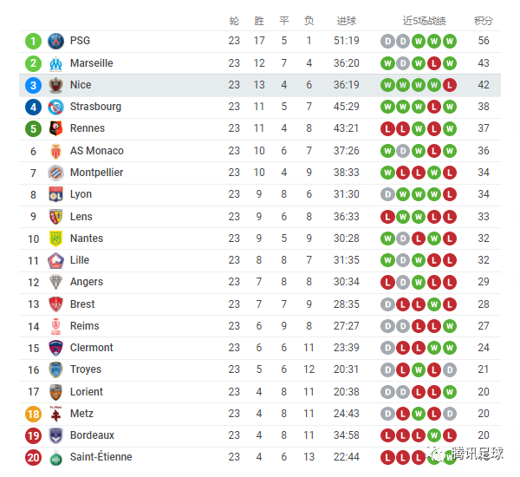Click the 近5场战绩 column header
The width and height of the screenshot is (520, 477).
(x=424, y=21)
